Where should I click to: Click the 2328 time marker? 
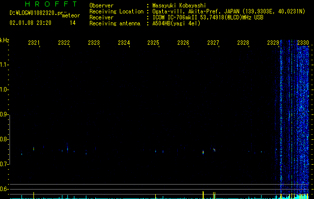tap(243, 43)
